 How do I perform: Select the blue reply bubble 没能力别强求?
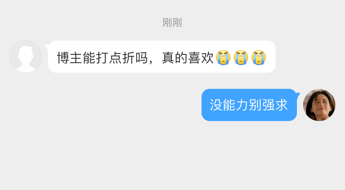[249, 105]
